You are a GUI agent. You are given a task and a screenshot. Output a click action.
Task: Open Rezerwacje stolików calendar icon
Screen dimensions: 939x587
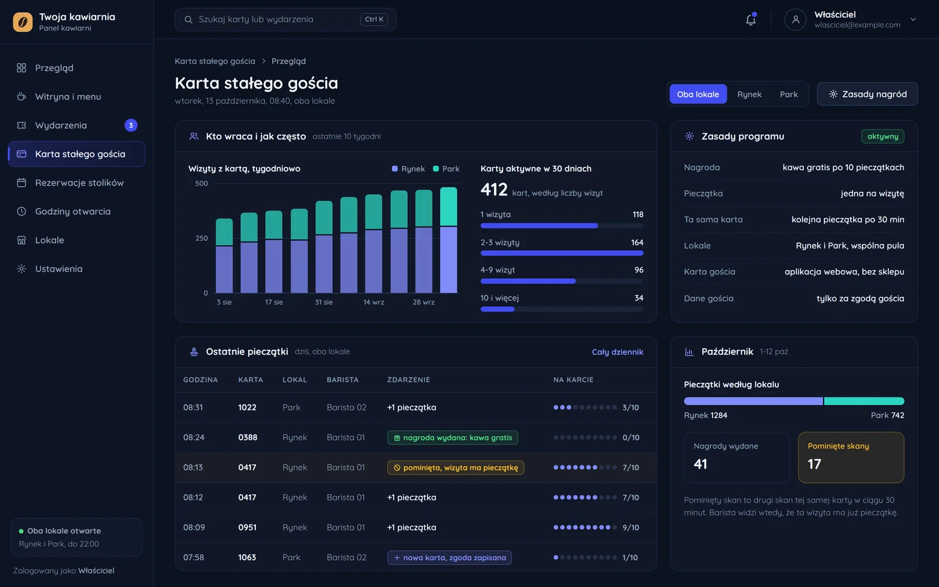click(22, 183)
